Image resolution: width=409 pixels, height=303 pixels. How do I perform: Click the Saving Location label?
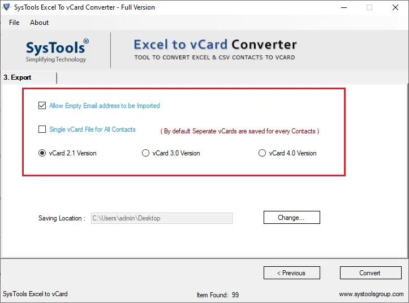[x=62, y=218]
